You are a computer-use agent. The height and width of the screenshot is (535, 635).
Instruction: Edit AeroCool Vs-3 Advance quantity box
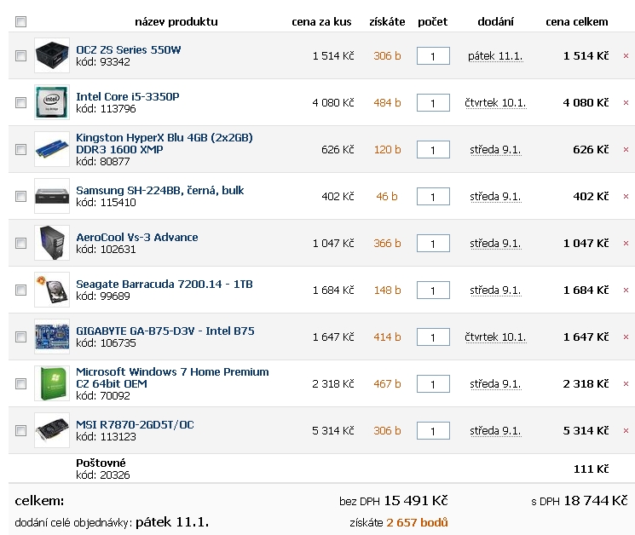(x=433, y=243)
